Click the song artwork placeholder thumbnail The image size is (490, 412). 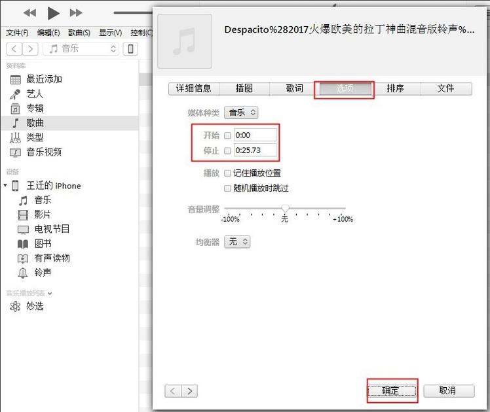pyautogui.click(x=185, y=41)
